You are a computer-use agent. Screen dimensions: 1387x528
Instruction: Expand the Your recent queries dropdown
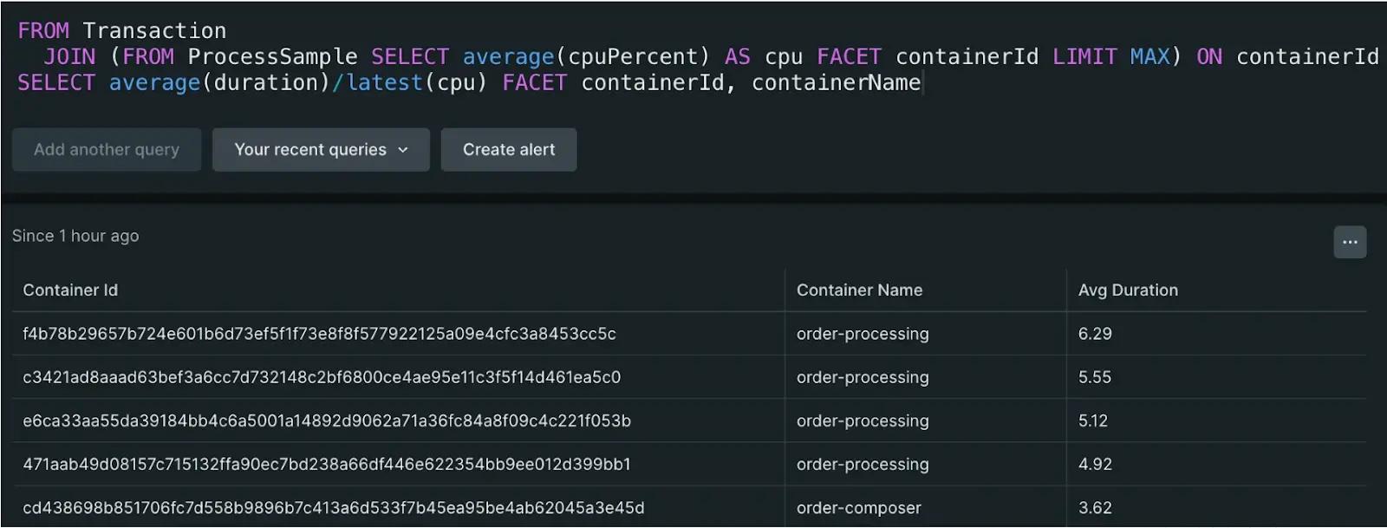(321, 150)
